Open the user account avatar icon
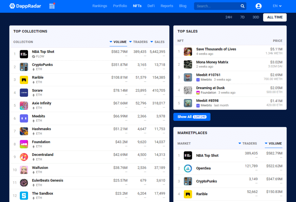This screenshot has width=296, height=202. pos(258,6)
